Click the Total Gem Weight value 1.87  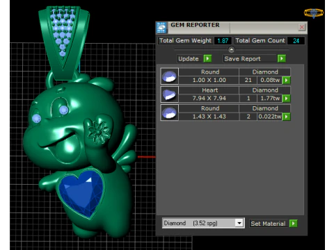tap(223, 41)
